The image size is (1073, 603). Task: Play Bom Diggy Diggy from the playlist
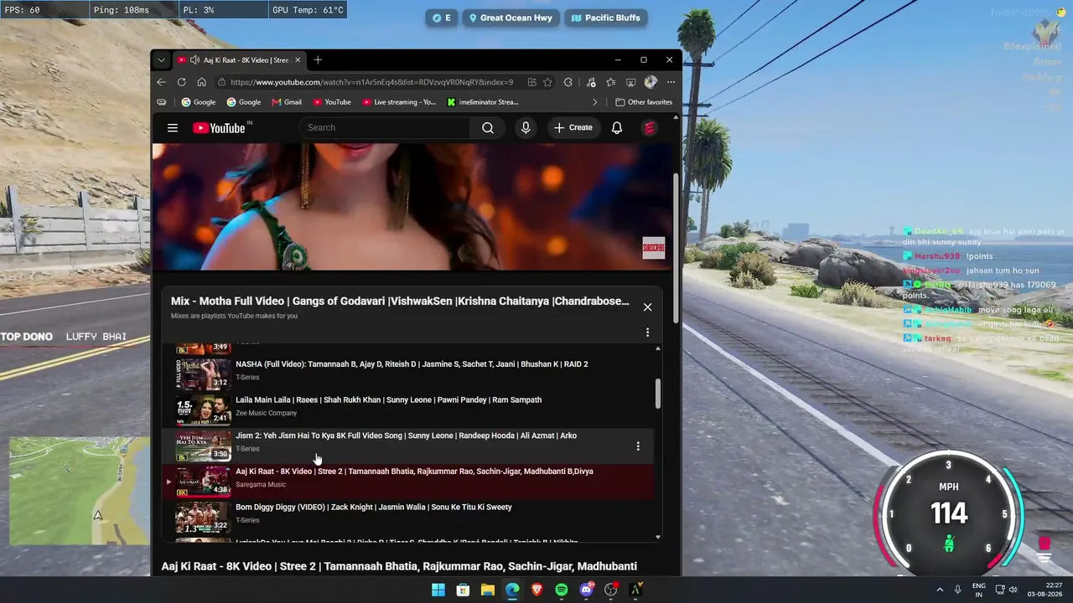coord(407,517)
